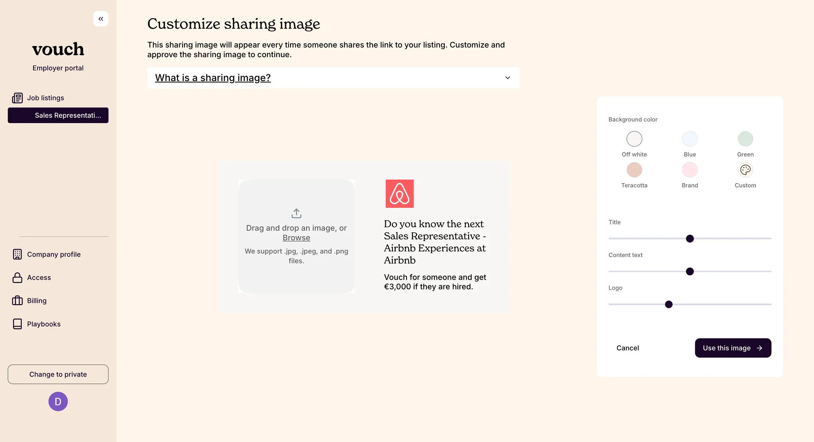Cancel the sharing image customization
This screenshot has width=814, height=442.
click(628, 348)
